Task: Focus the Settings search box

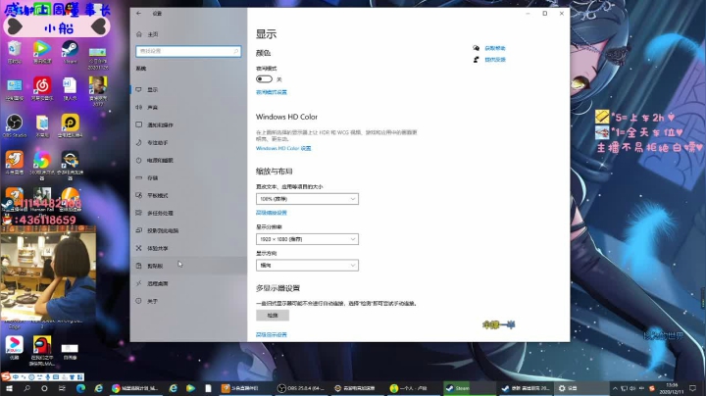Action: click(x=188, y=51)
